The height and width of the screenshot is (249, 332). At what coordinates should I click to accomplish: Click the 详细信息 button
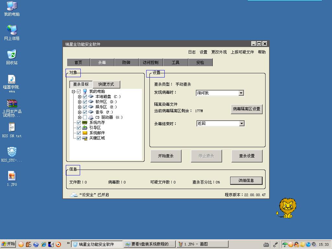tap(246, 181)
